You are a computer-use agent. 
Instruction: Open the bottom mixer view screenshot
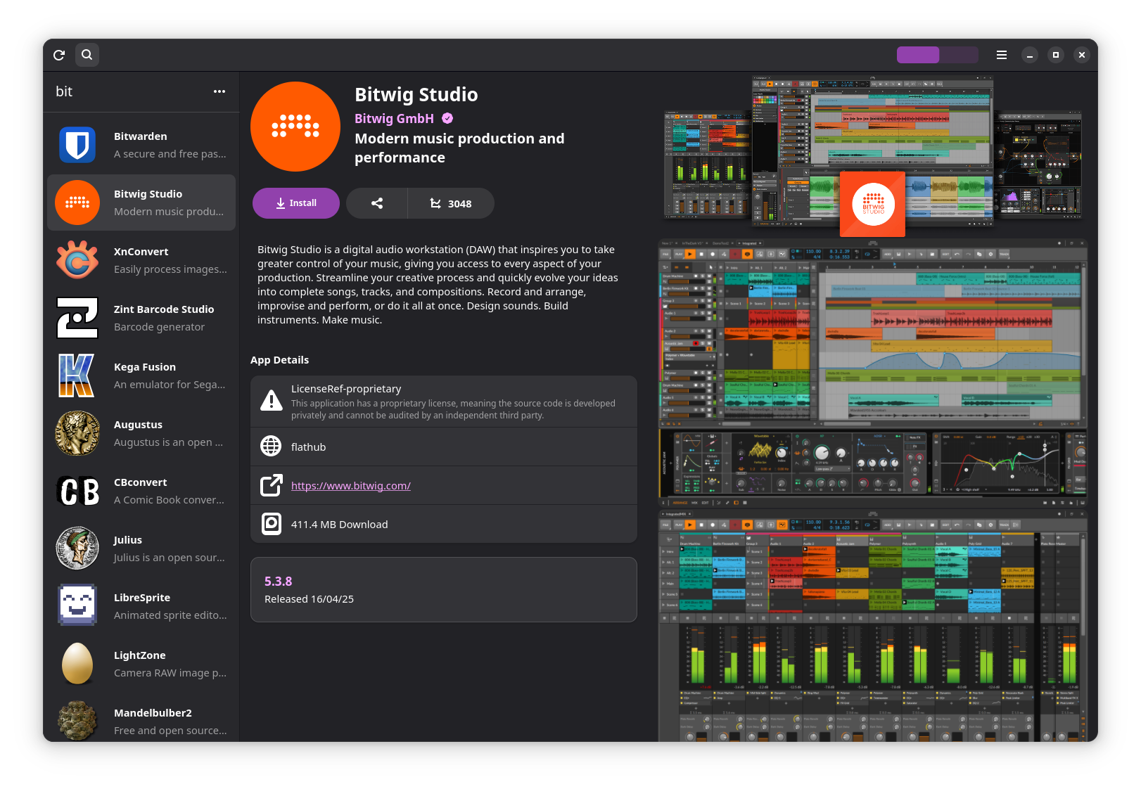[873, 626]
